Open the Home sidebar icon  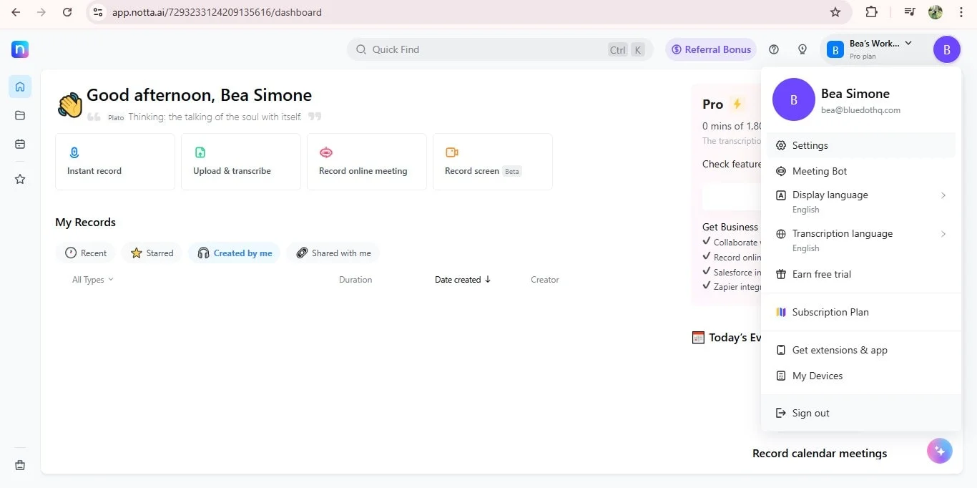(x=20, y=87)
